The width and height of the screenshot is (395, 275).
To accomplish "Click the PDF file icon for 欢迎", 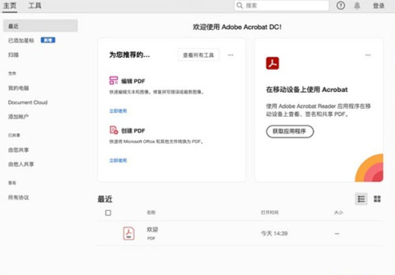I will click(x=129, y=233).
